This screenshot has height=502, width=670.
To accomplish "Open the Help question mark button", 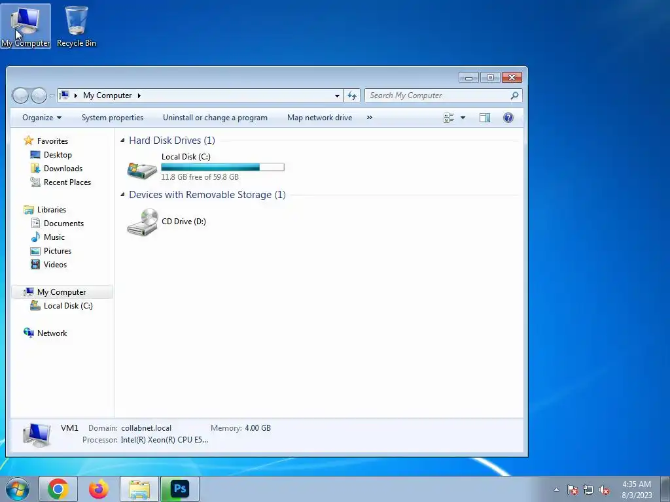I will click(508, 118).
